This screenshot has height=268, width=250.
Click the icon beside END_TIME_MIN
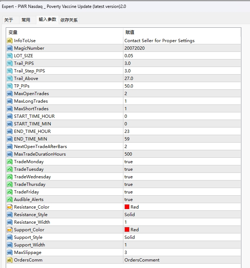(10, 139)
